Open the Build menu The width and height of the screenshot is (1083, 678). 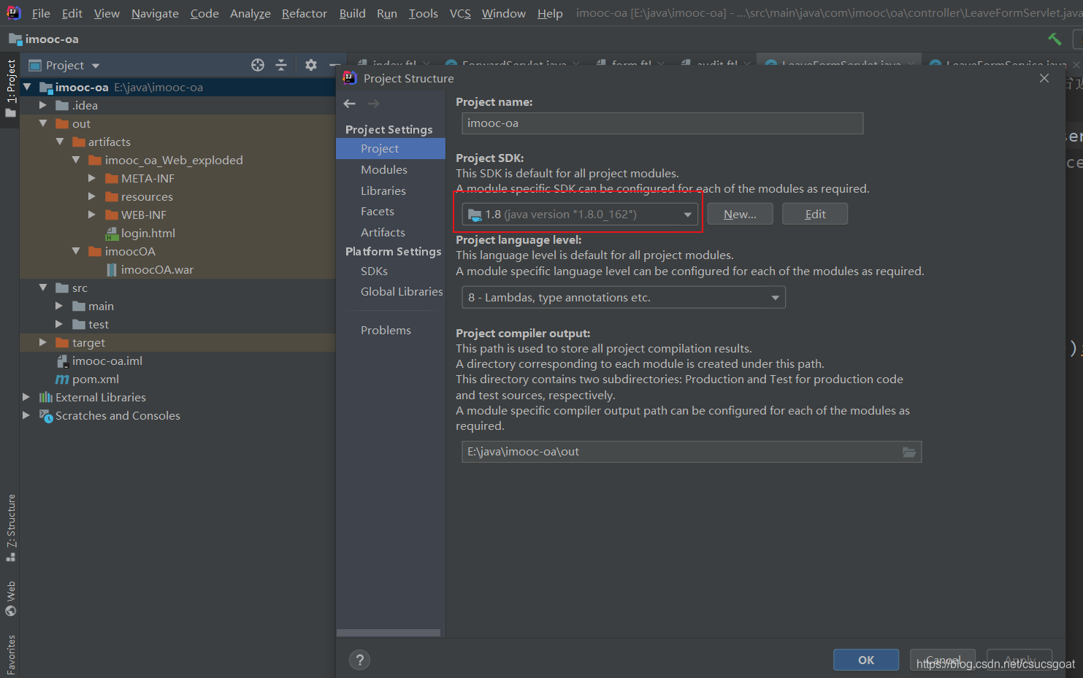point(352,13)
